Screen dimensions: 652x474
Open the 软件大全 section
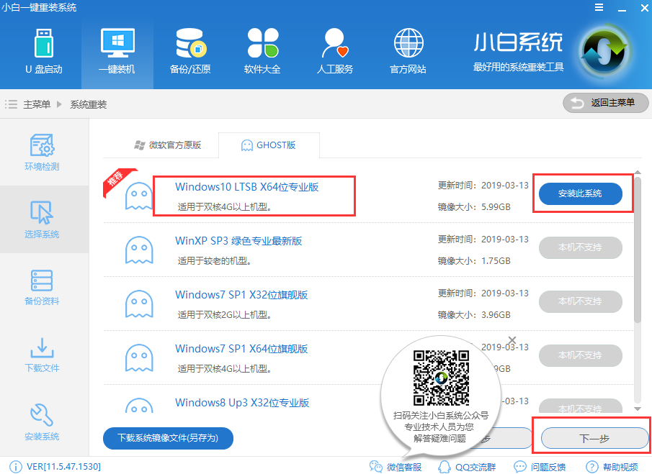pyautogui.click(x=262, y=52)
